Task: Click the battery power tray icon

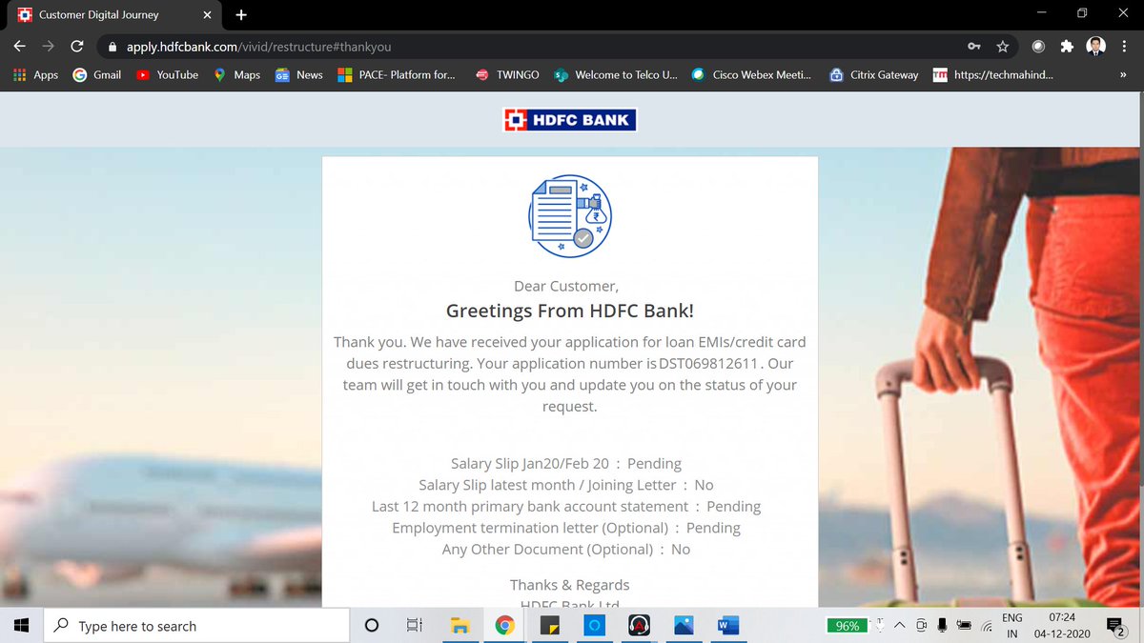Action: (964, 626)
